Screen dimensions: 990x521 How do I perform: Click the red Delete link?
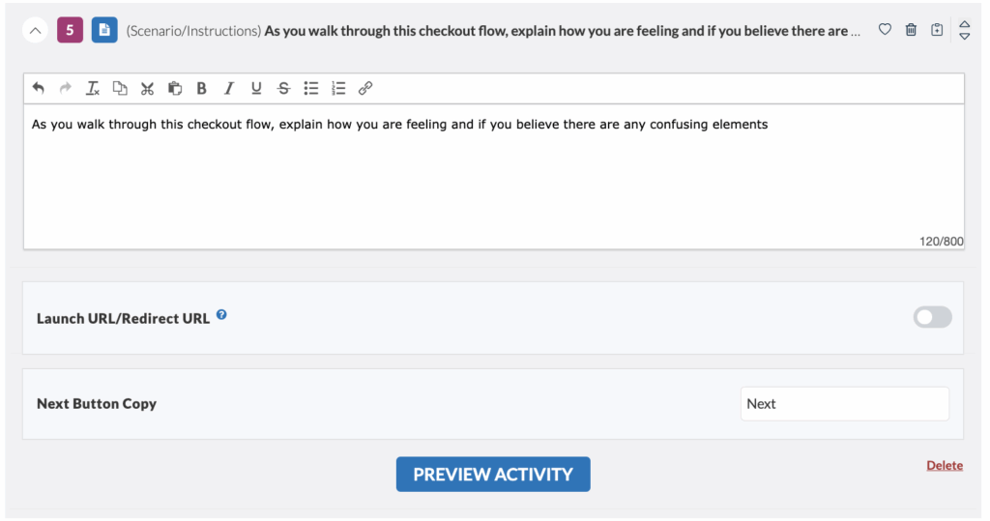pyautogui.click(x=944, y=465)
